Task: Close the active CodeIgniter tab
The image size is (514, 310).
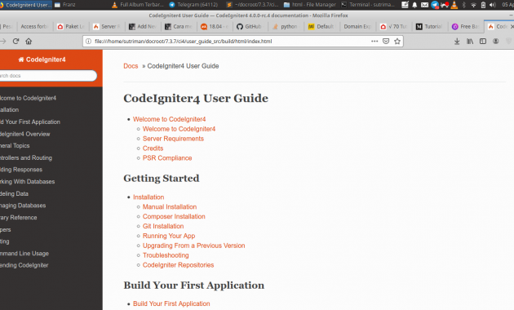Action: pyautogui.click(x=512, y=27)
